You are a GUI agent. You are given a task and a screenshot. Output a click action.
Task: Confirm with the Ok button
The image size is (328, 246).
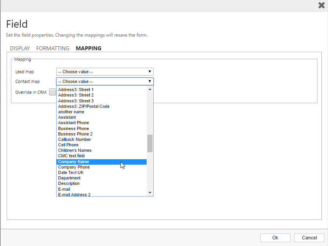pos(275,237)
